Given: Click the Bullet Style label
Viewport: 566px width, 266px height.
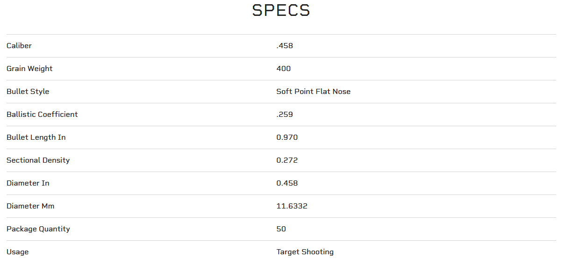Looking at the screenshot, I should click(x=28, y=92).
